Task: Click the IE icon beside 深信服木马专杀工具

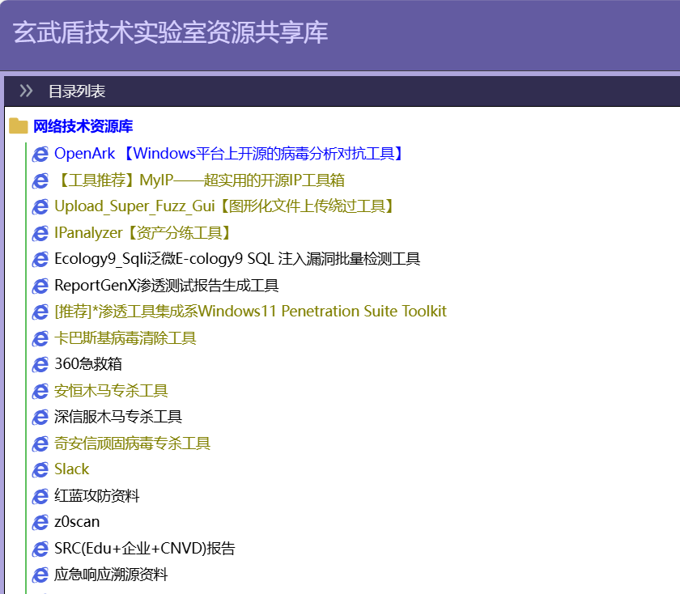Action: tap(40, 417)
